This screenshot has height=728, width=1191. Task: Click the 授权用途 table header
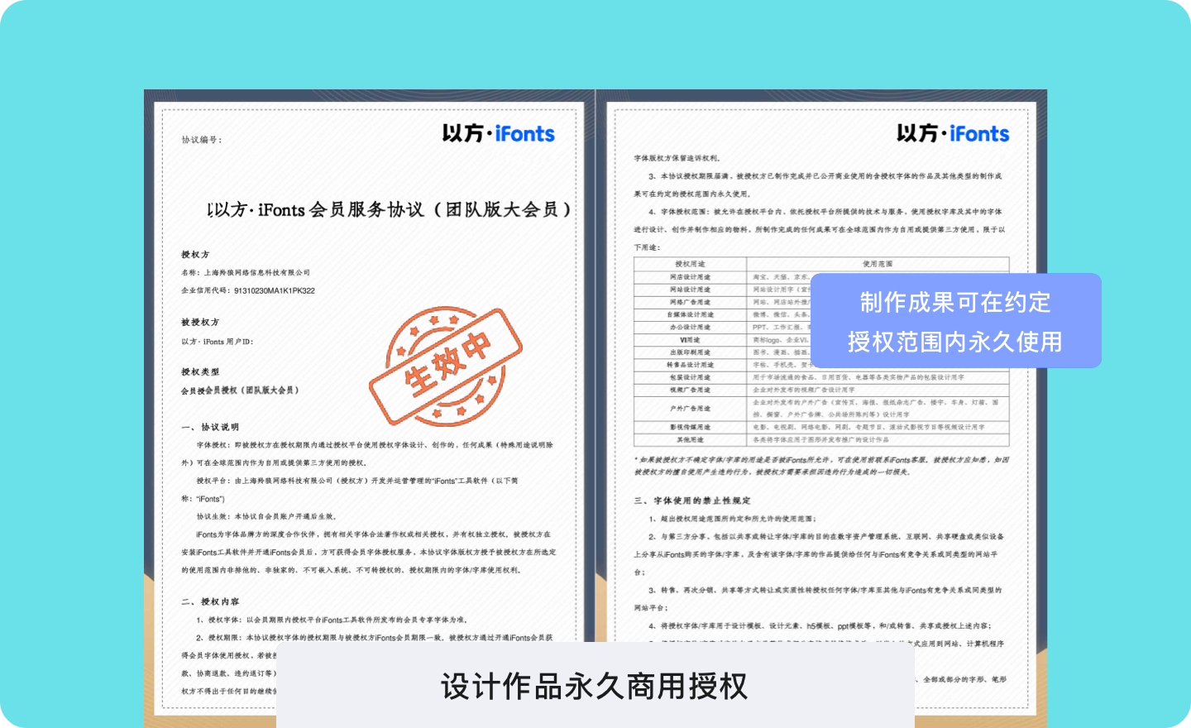pyautogui.click(x=690, y=264)
